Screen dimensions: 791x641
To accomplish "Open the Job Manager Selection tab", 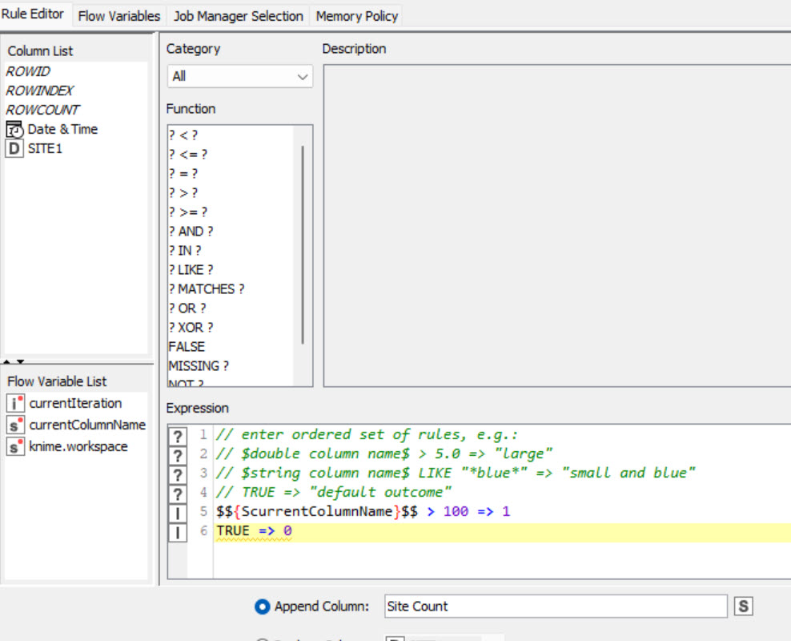I will (238, 16).
